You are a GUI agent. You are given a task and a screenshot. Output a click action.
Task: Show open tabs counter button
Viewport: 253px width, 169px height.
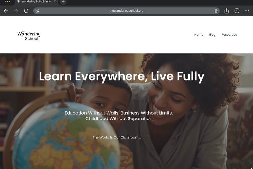237,11
